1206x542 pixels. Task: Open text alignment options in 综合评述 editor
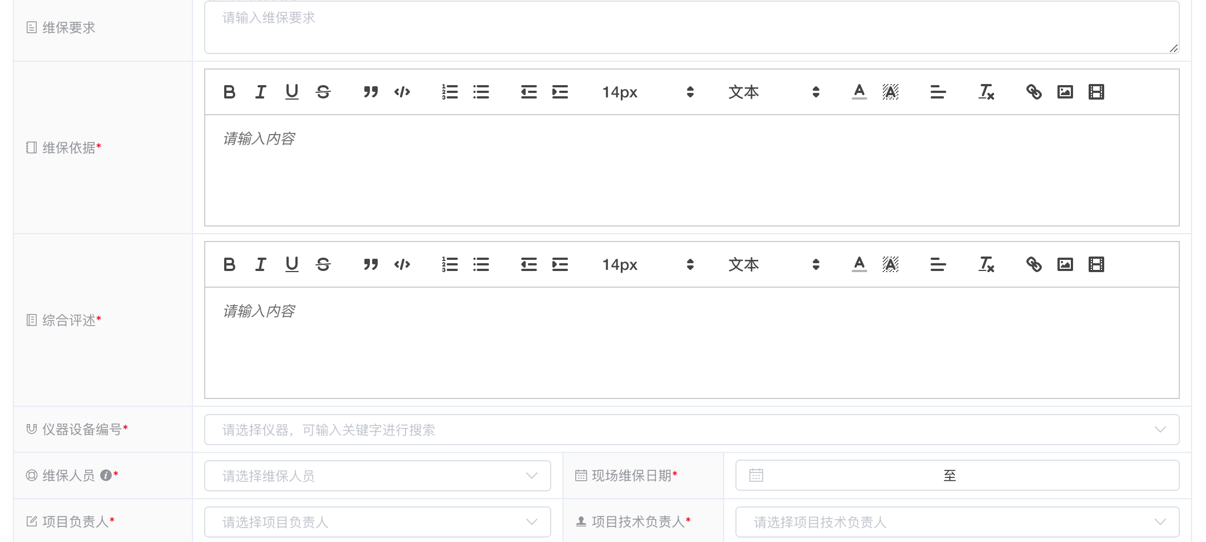[938, 264]
